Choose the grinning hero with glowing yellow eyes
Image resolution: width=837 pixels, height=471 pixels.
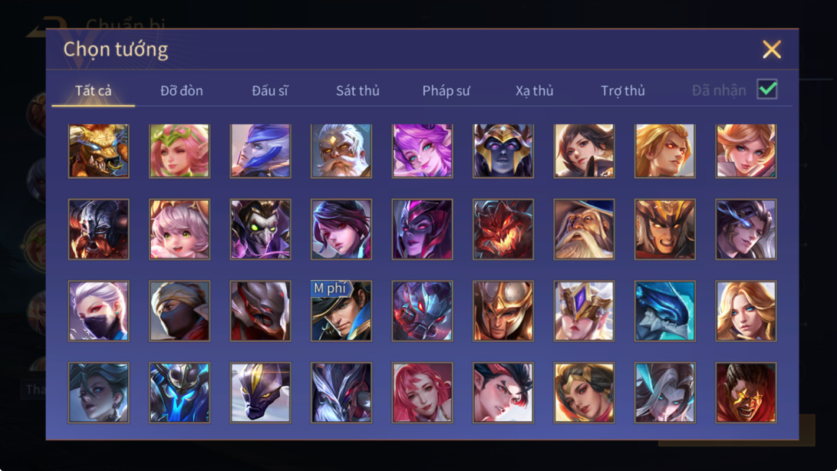[x=746, y=393]
